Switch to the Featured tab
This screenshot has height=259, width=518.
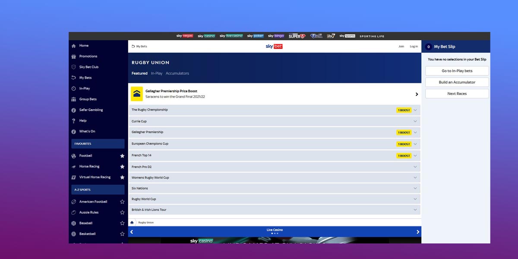click(139, 73)
